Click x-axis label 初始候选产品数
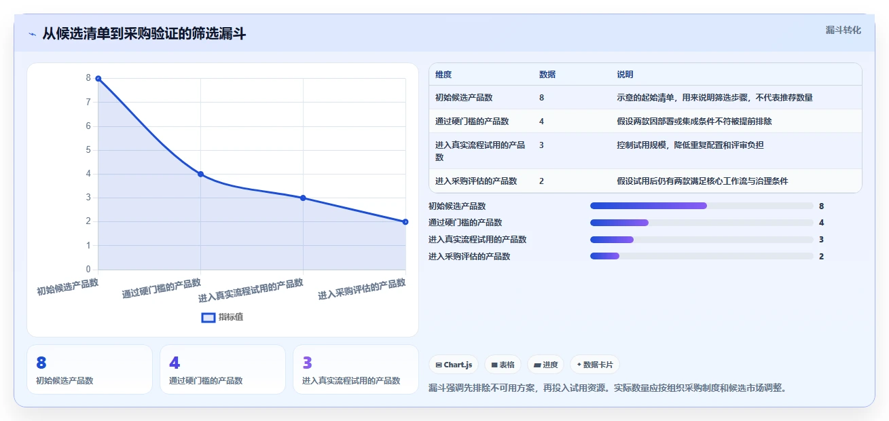 coord(68,287)
